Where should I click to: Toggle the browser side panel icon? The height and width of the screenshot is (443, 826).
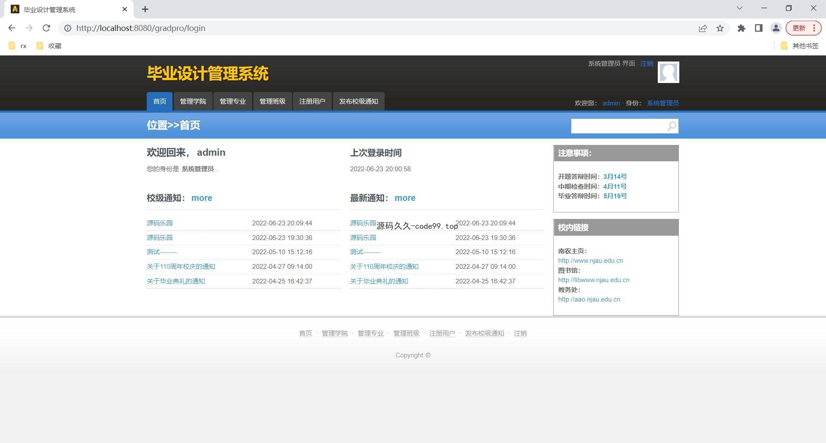click(x=758, y=28)
